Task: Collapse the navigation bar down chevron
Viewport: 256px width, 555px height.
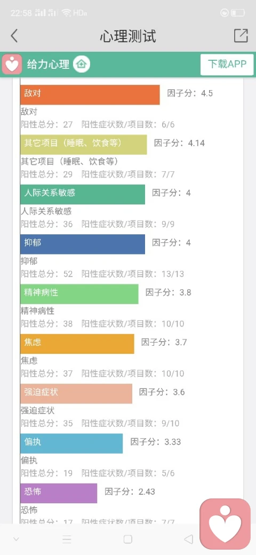Action: click(x=16, y=539)
